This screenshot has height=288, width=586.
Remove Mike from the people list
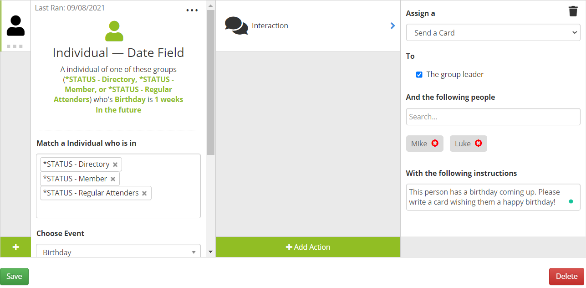[x=435, y=144]
